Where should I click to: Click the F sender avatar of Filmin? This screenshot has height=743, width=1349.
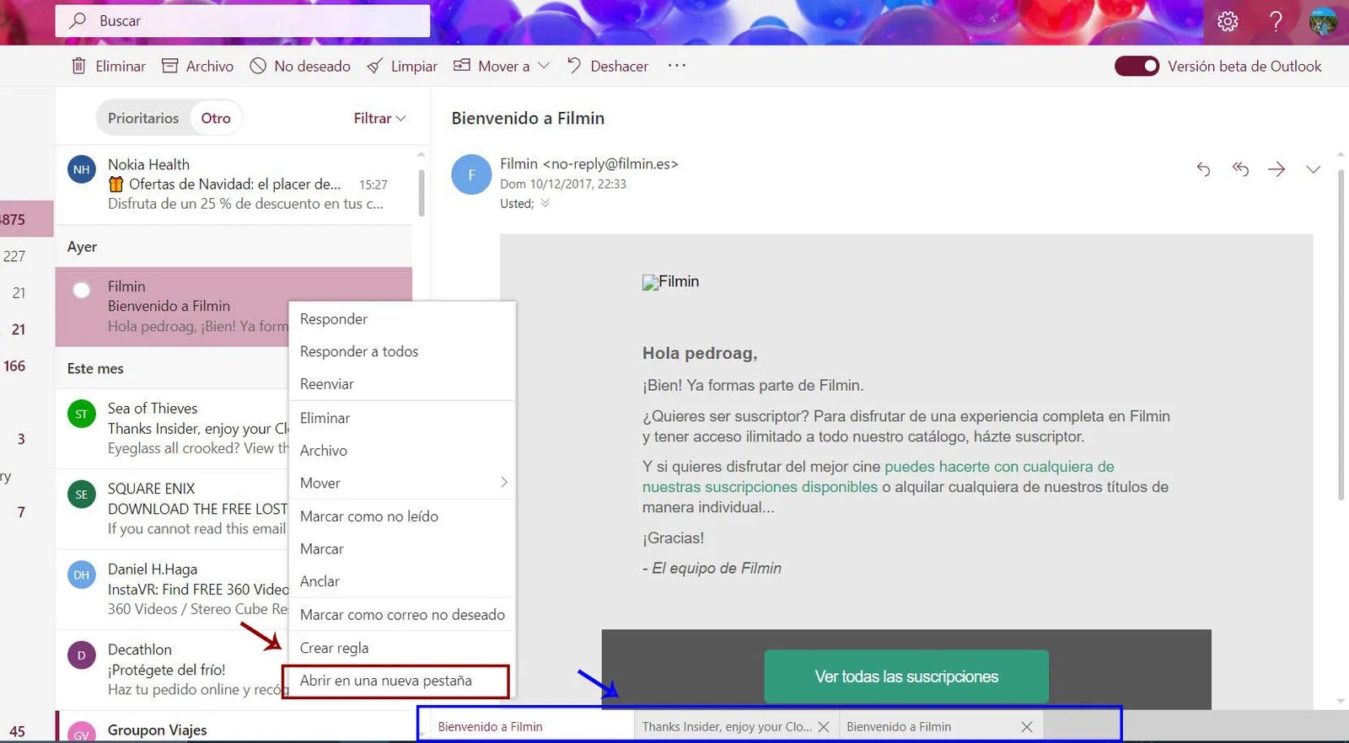point(471,175)
